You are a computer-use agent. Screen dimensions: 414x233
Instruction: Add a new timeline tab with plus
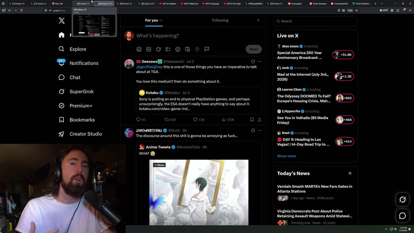point(258,20)
